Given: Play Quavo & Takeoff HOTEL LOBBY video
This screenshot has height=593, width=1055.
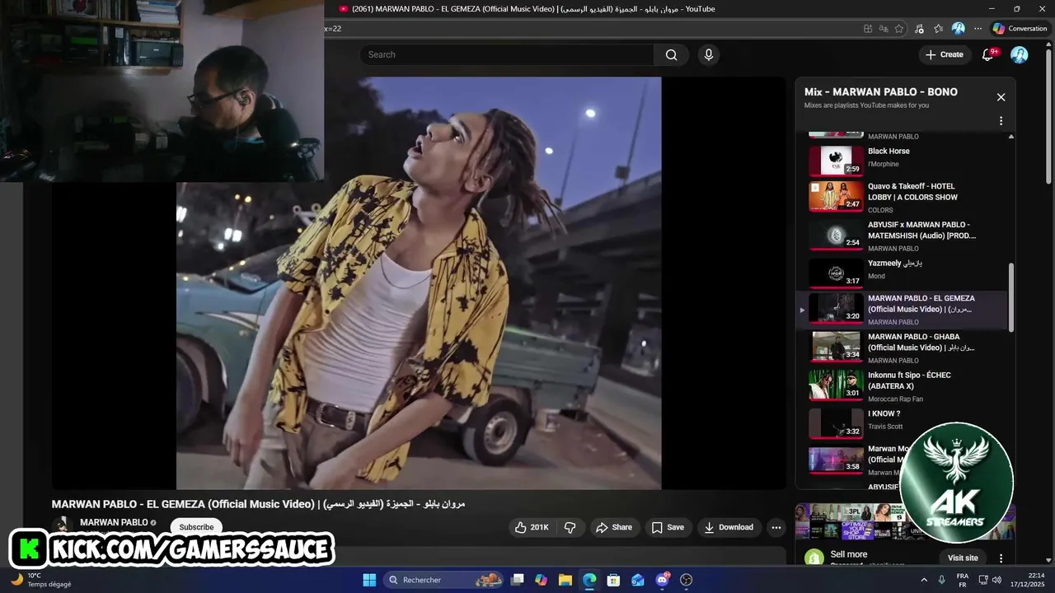Looking at the screenshot, I should click(x=903, y=198).
